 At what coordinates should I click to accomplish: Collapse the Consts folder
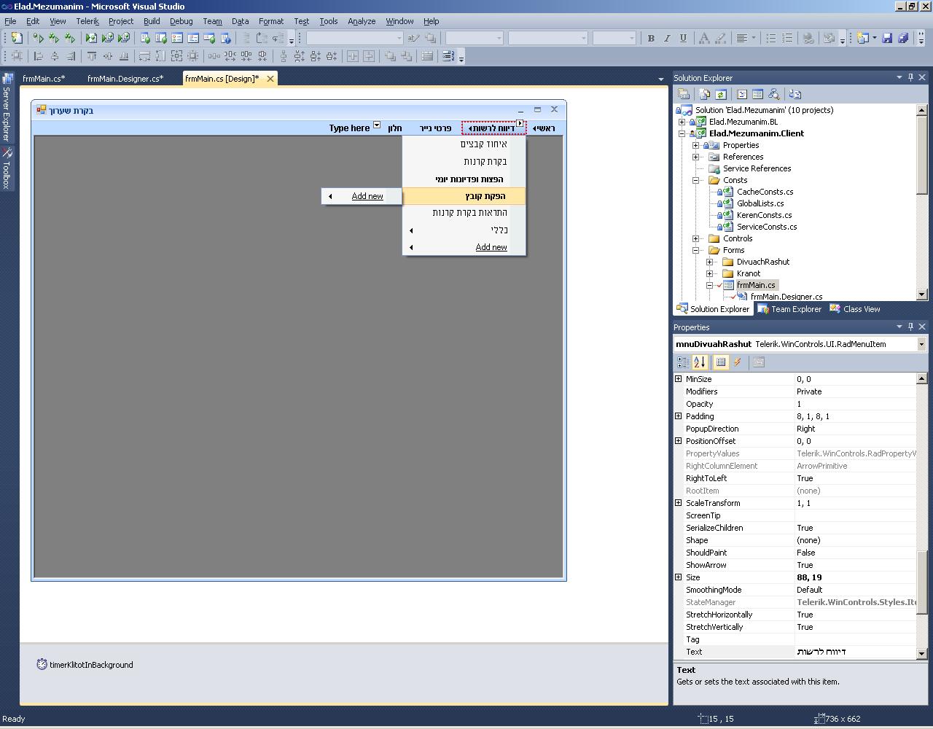click(696, 180)
